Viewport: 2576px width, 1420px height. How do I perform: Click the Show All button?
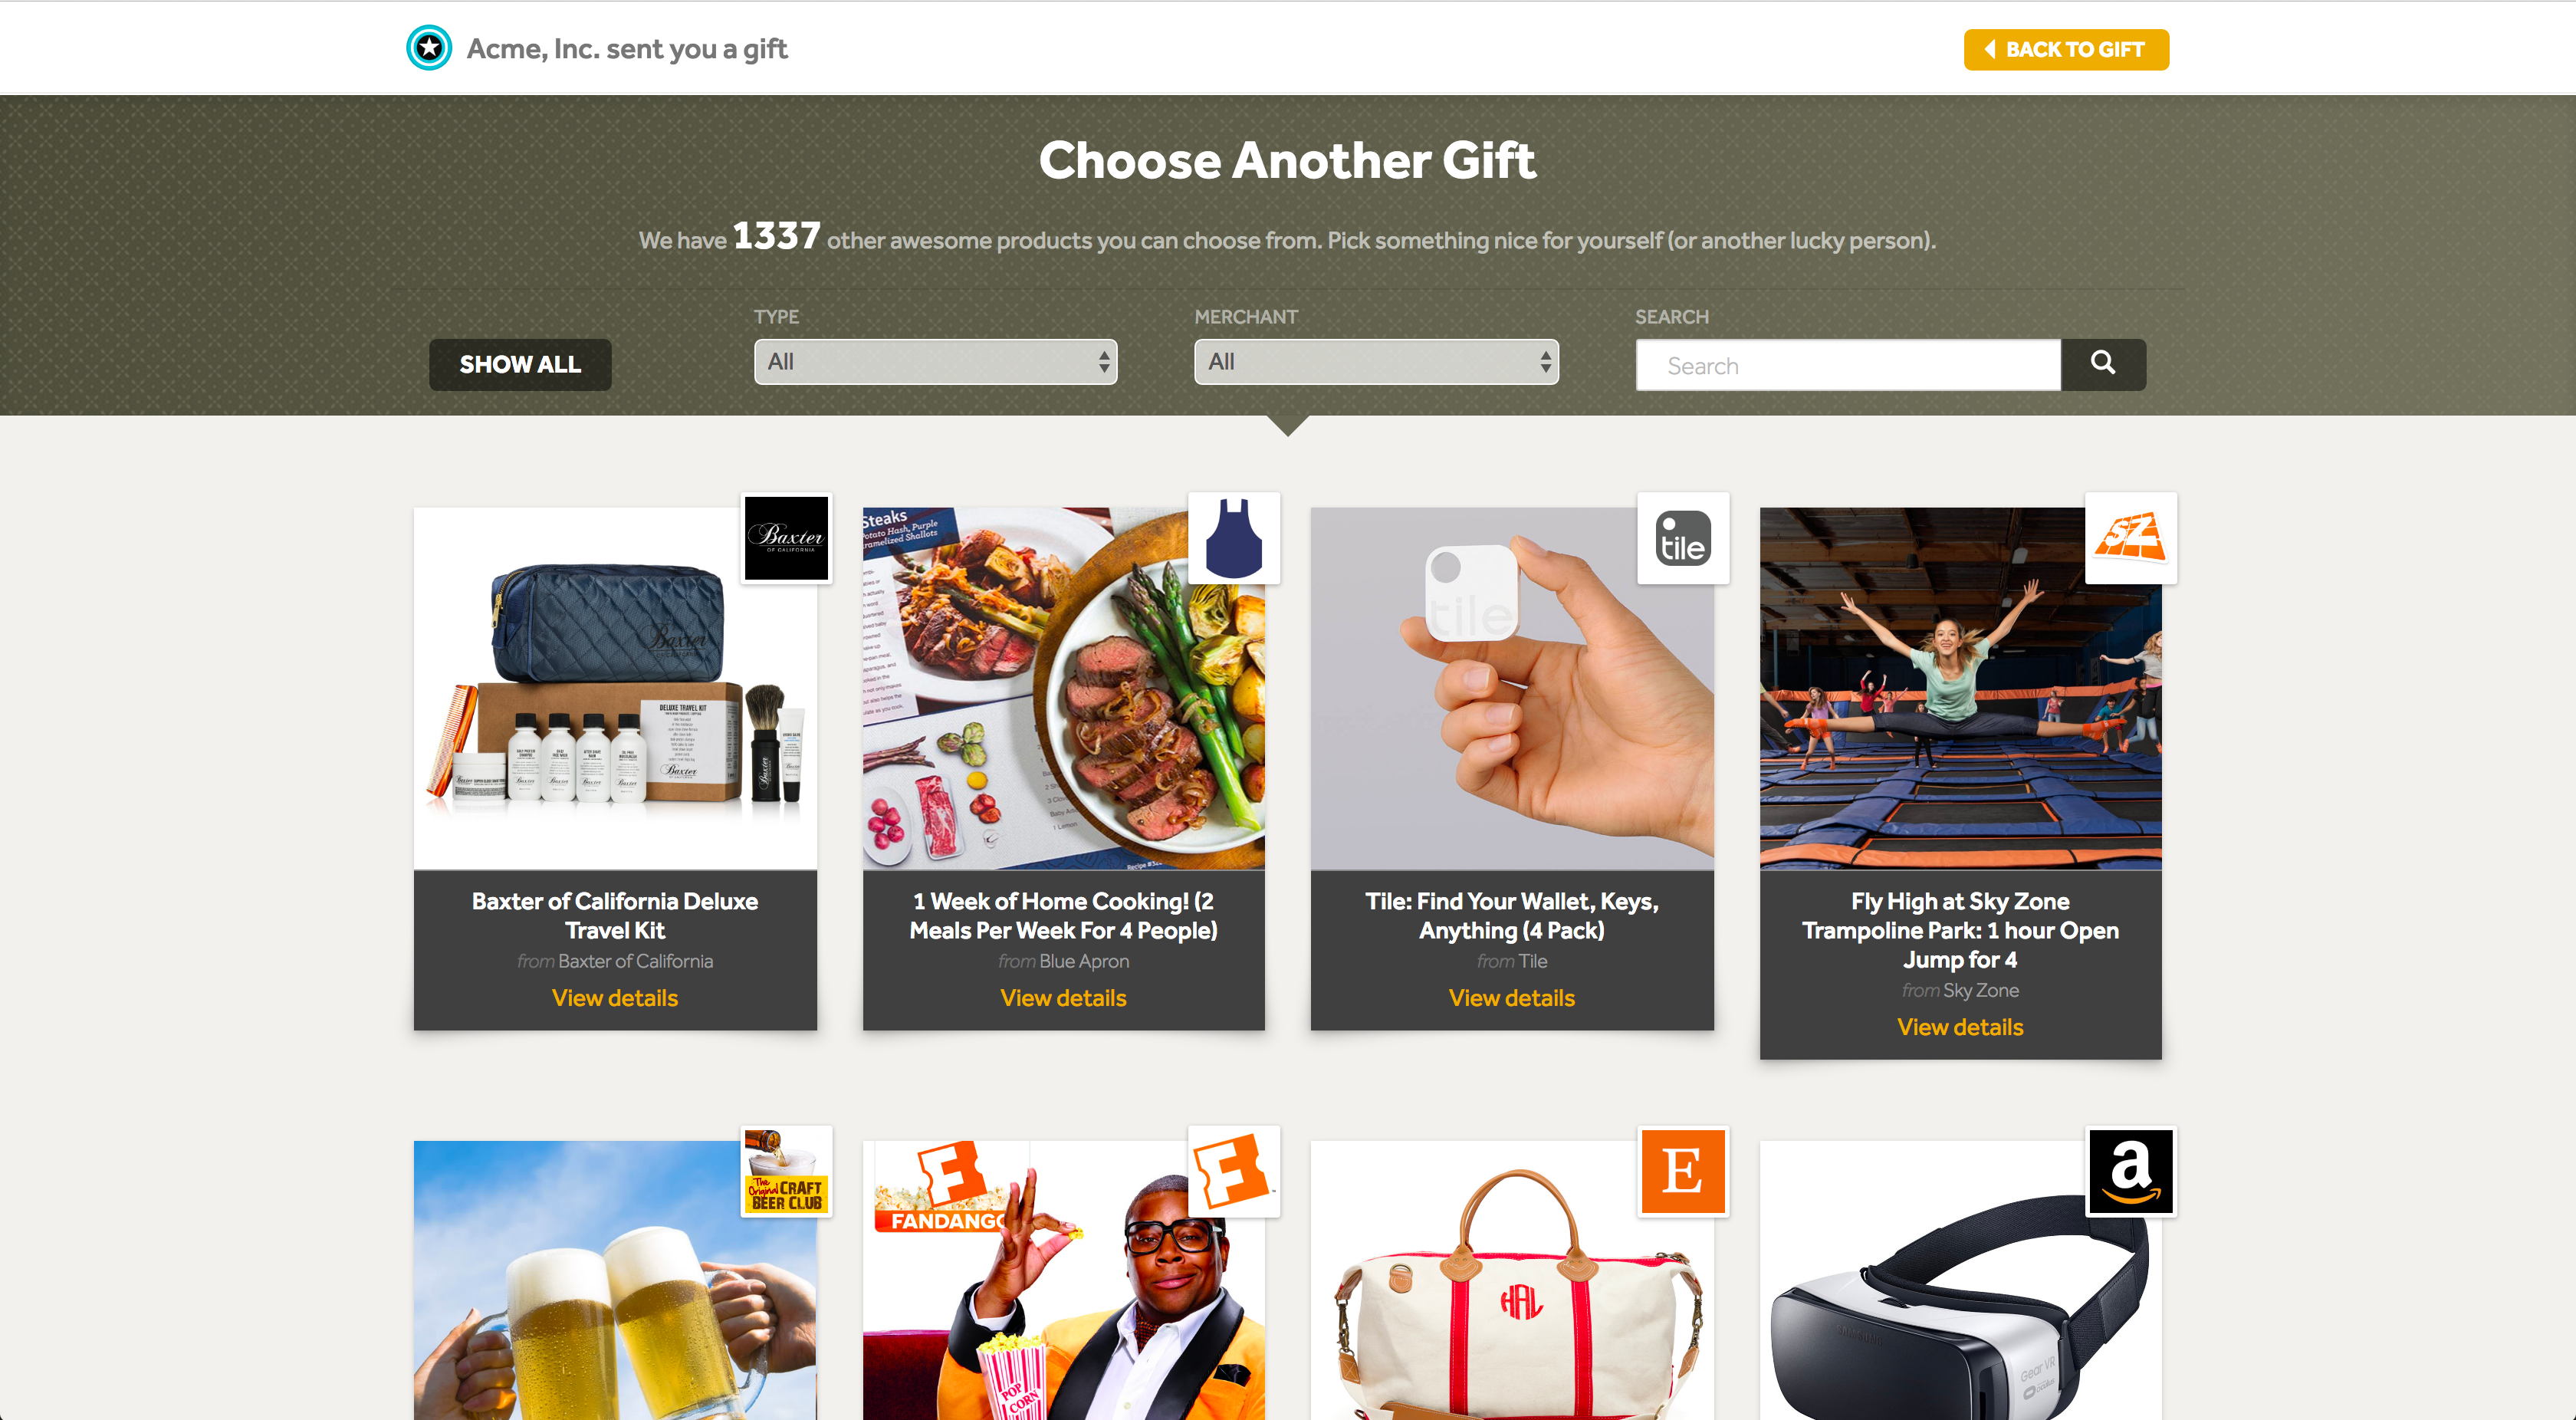pos(520,365)
